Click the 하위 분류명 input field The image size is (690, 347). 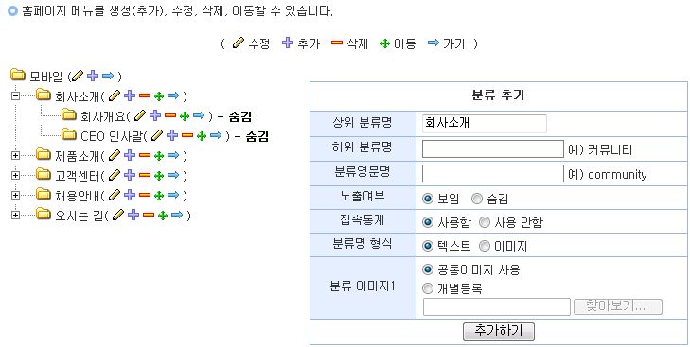click(x=493, y=149)
